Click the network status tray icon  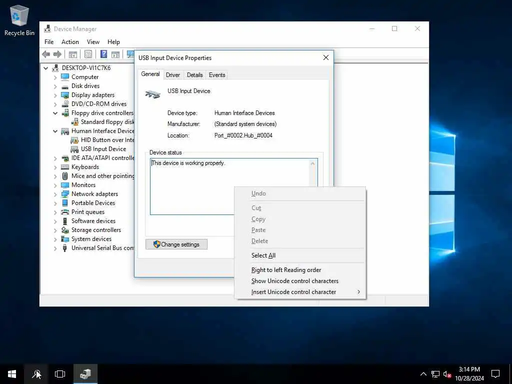[435, 374]
